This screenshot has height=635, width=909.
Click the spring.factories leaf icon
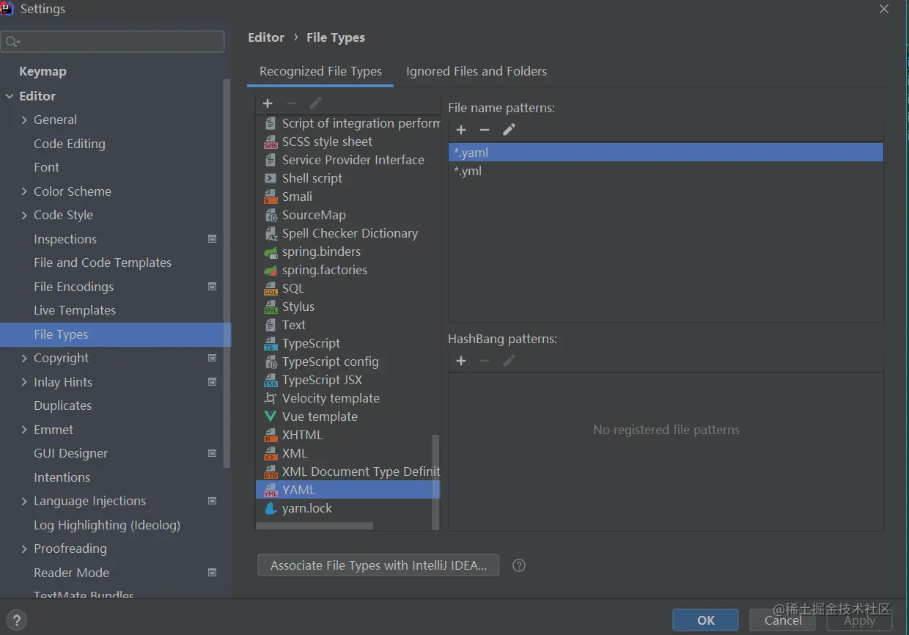[x=271, y=270]
